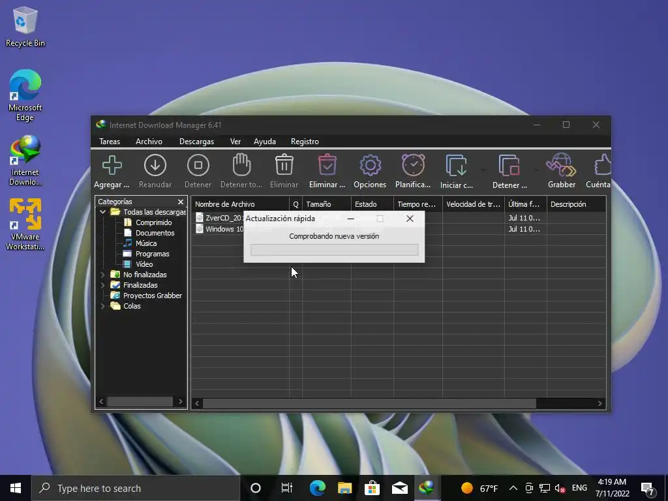Open the Registro menu
Image resolution: width=668 pixels, height=501 pixels.
305,142
